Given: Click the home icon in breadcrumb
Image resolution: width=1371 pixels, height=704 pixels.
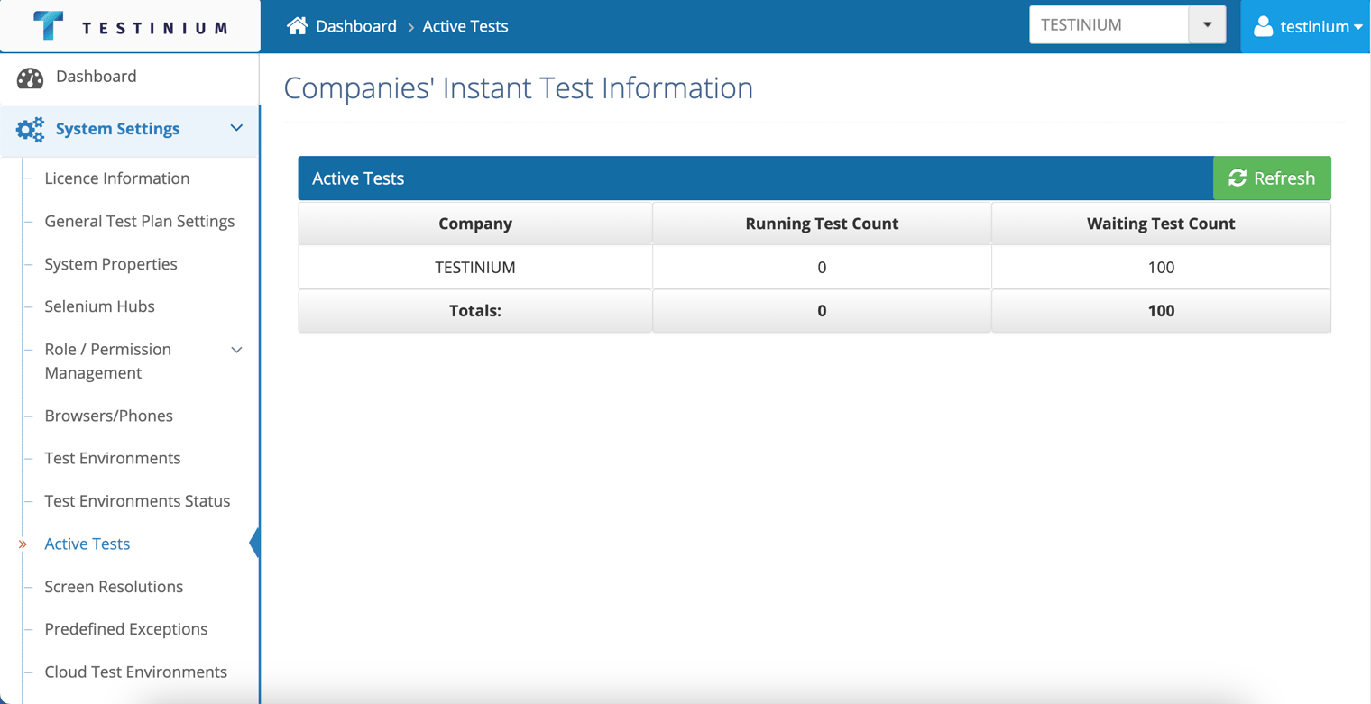Looking at the screenshot, I should [x=297, y=26].
